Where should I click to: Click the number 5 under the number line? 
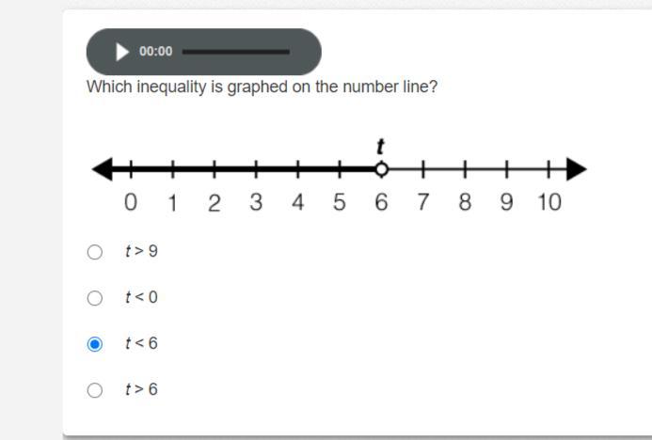pos(340,202)
